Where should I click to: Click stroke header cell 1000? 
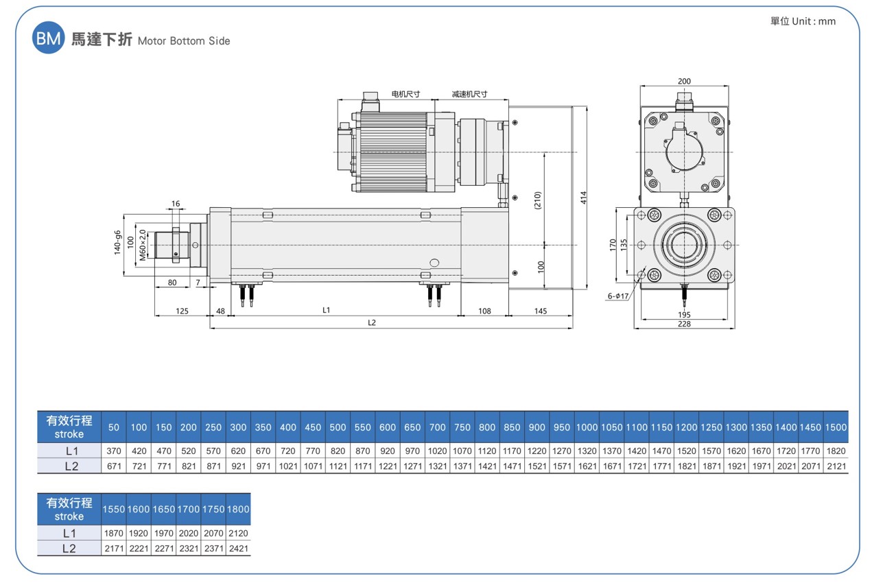click(587, 427)
